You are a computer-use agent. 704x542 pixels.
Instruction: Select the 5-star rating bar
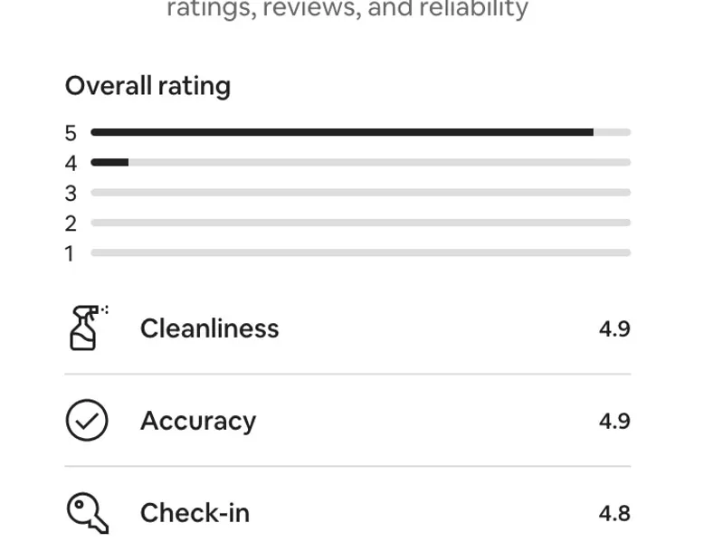(360, 133)
